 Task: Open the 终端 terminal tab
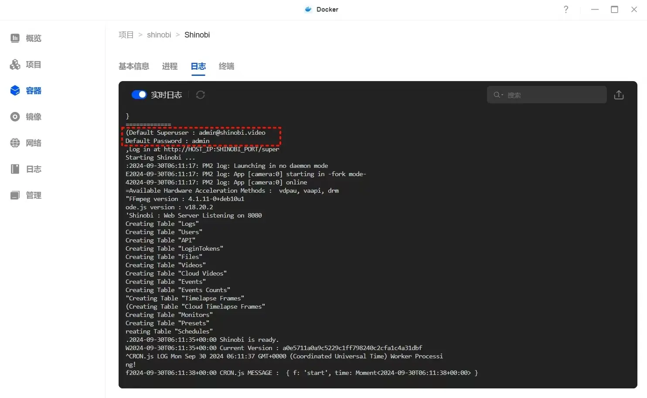(x=226, y=66)
